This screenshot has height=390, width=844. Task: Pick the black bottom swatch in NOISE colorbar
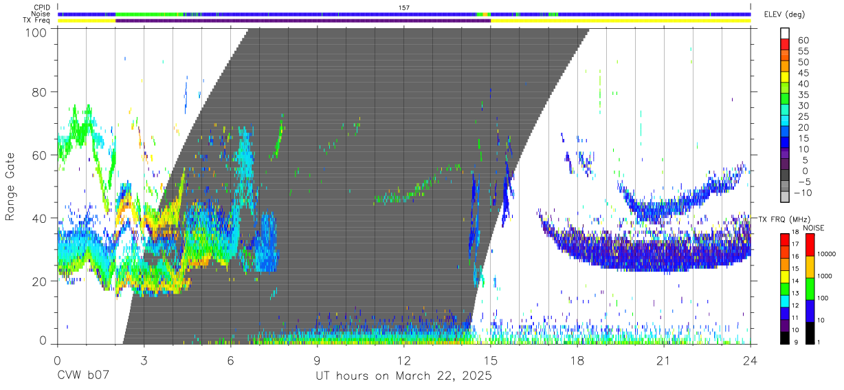(809, 333)
